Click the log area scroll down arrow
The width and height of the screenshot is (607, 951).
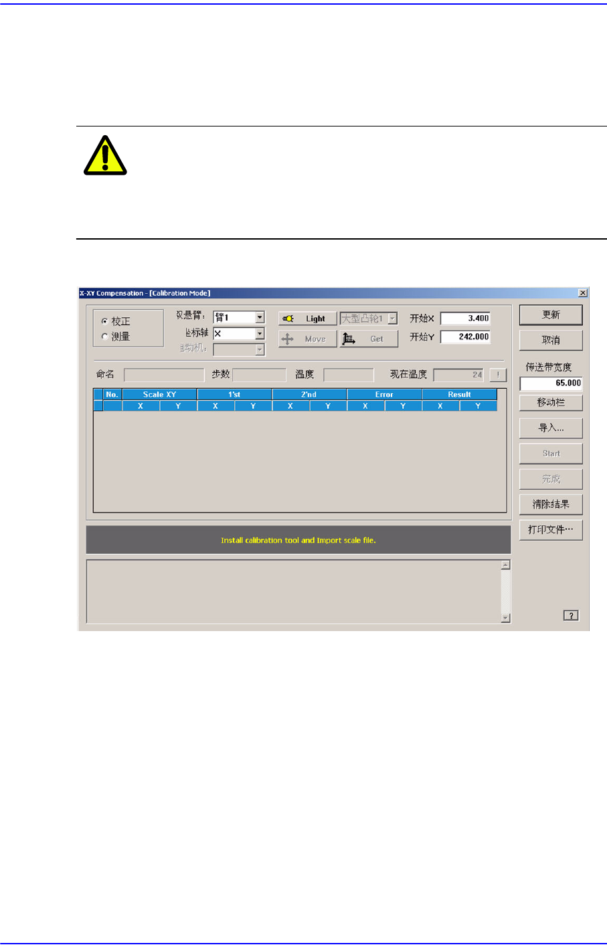(x=506, y=618)
